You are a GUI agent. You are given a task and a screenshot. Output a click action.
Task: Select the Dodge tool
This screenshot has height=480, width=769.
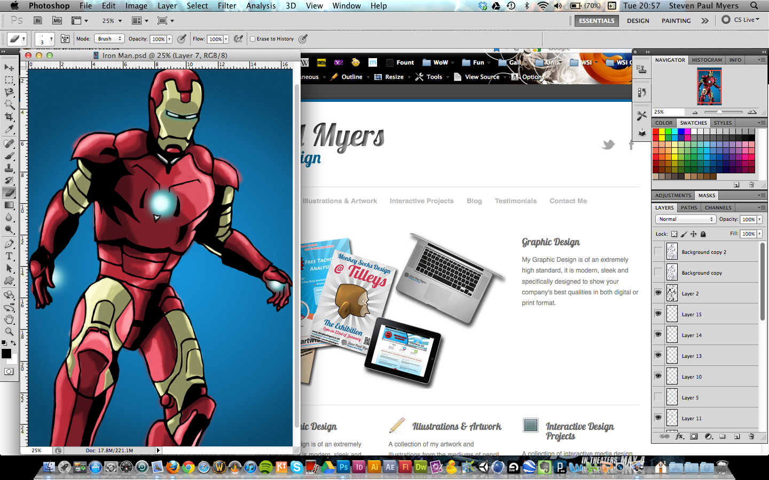9,230
